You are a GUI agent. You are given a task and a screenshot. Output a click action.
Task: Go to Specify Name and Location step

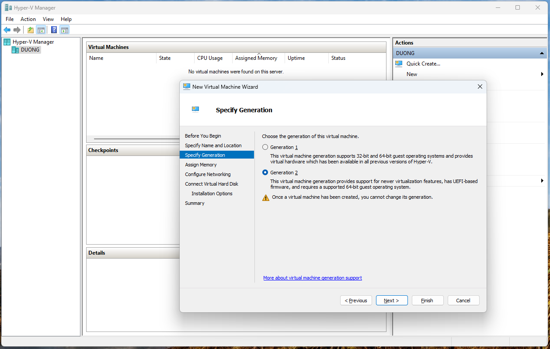coord(213,145)
